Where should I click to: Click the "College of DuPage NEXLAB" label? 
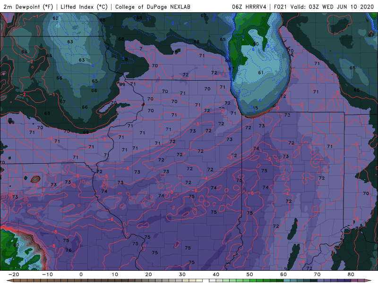tap(153, 7)
